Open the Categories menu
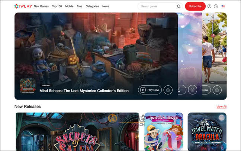This screenshot has width=241, height=151. (x=92, y=6)
